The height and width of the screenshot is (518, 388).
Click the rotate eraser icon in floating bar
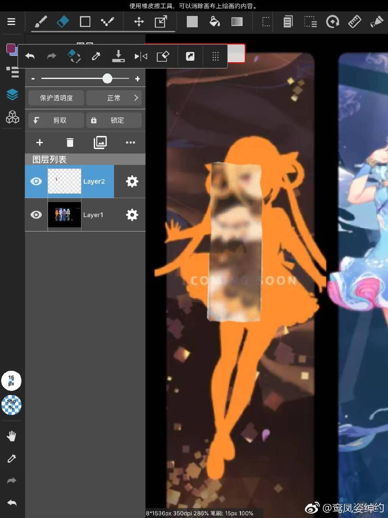click(74, 56)
